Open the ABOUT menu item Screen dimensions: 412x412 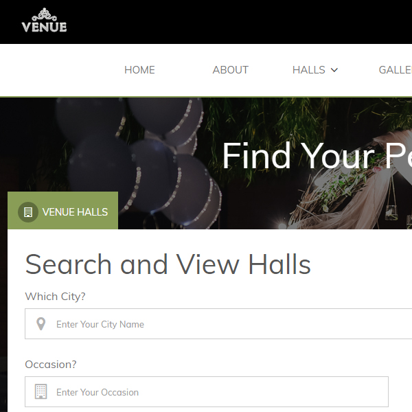231,70
